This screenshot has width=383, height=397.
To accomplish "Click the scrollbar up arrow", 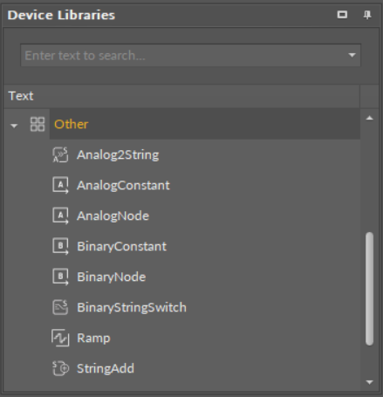I will [369, 118].
